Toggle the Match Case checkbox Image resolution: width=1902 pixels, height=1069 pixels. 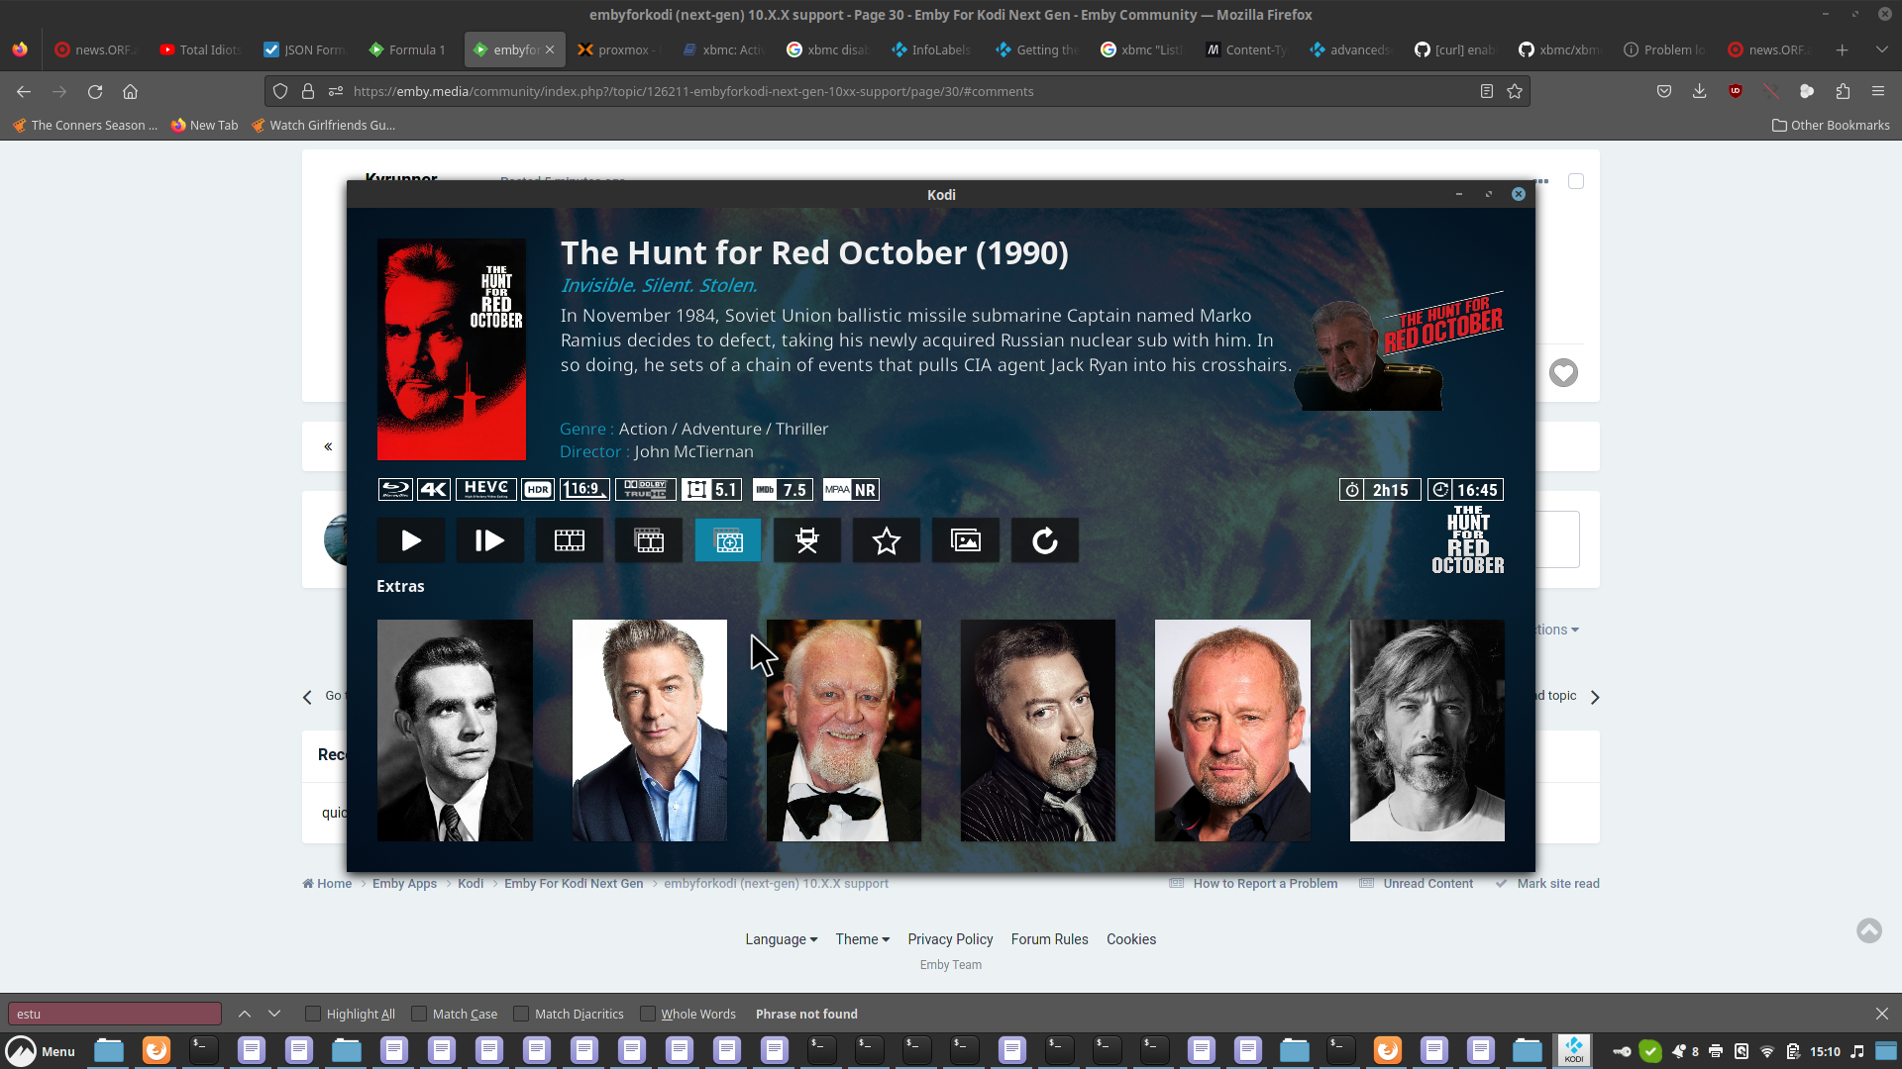point(419,1014)
